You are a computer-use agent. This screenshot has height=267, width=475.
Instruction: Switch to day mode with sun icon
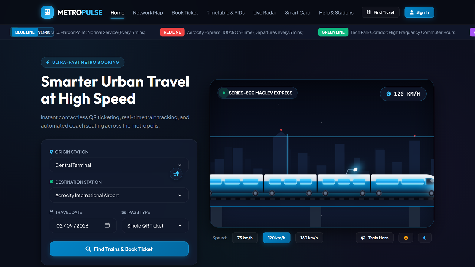(x=406, y=238)
